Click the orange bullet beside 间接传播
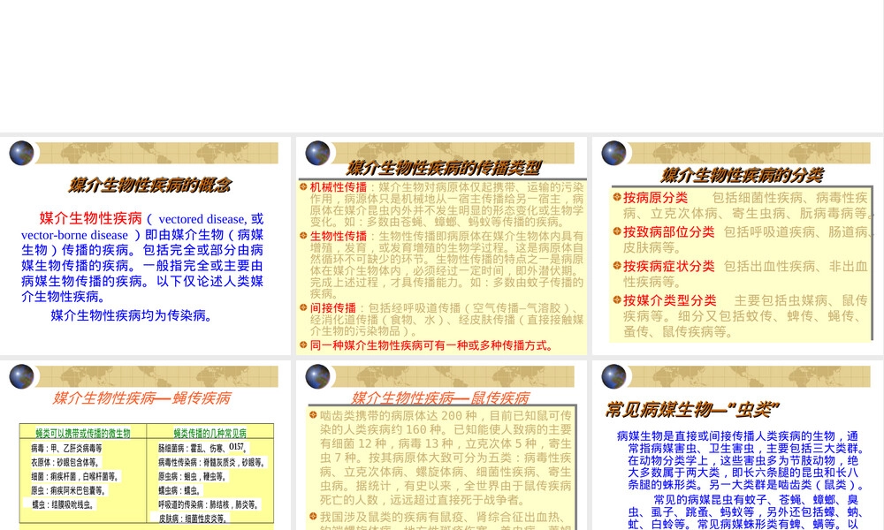This screenshot has height=530, width=884. [x=303, y=307]
